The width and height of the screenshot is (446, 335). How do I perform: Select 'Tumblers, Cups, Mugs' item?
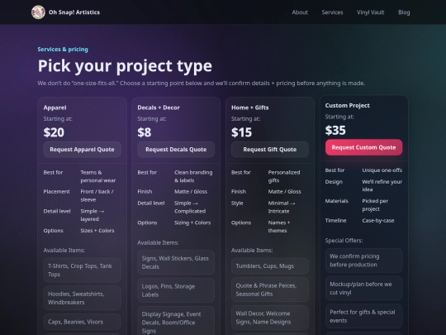270,266
